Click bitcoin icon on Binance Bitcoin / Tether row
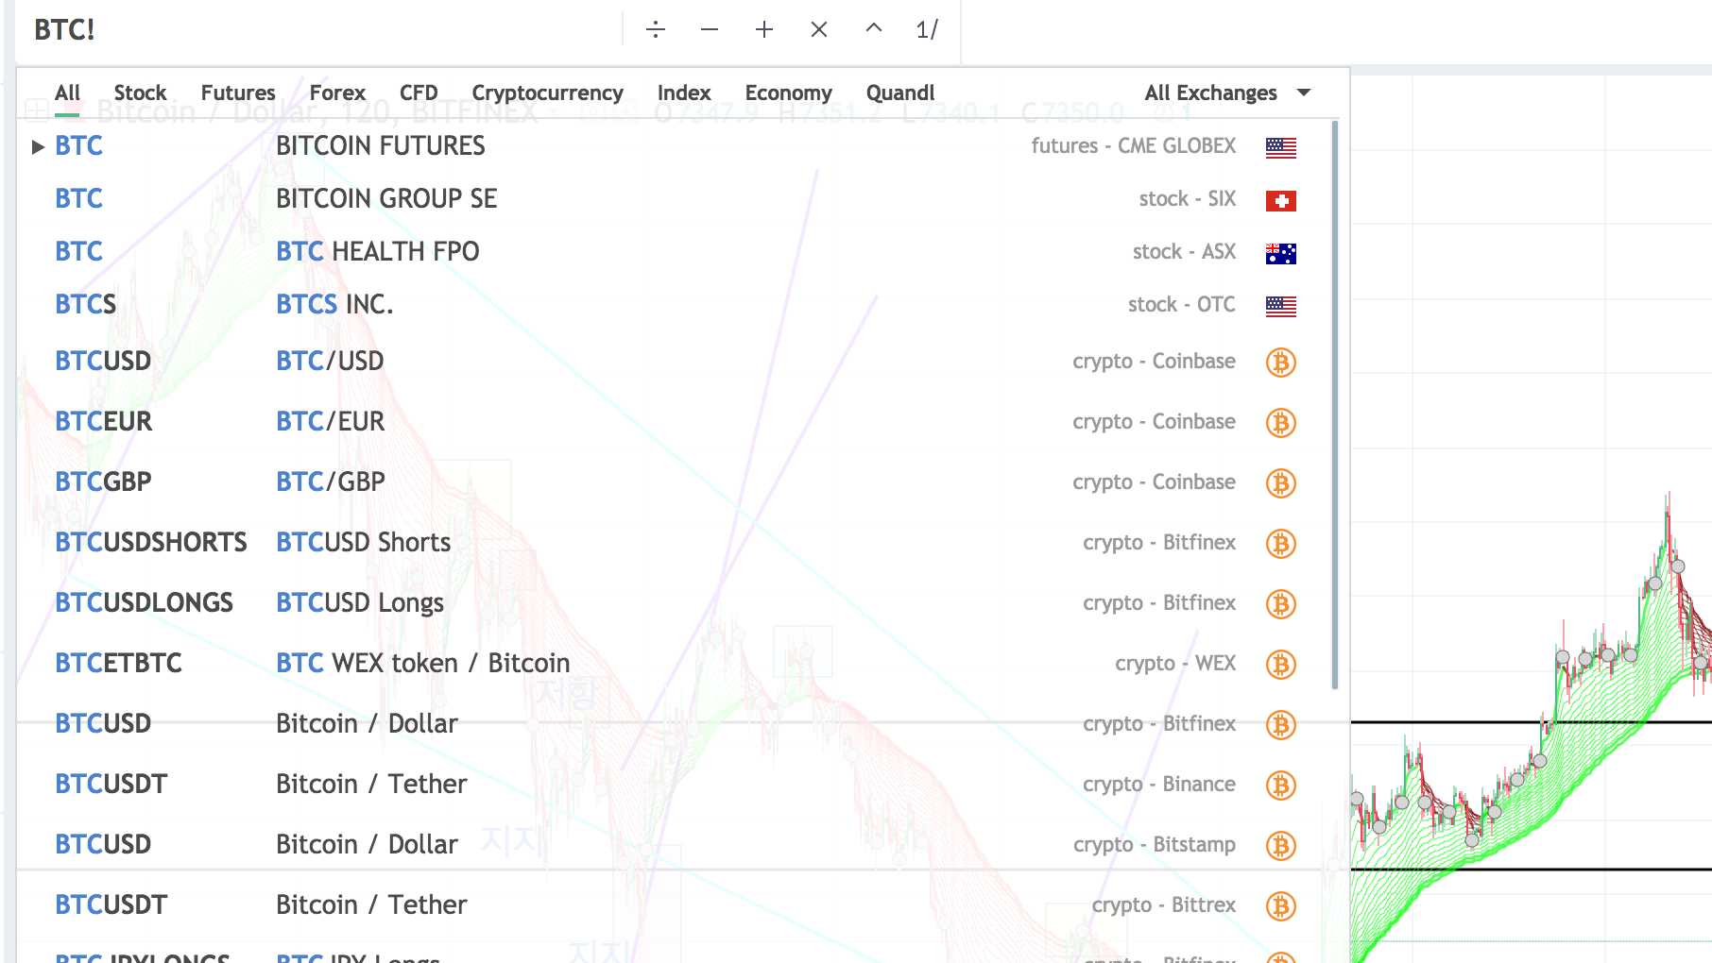The width and height of the screenshot is (1712, 963). point(1281,786)
